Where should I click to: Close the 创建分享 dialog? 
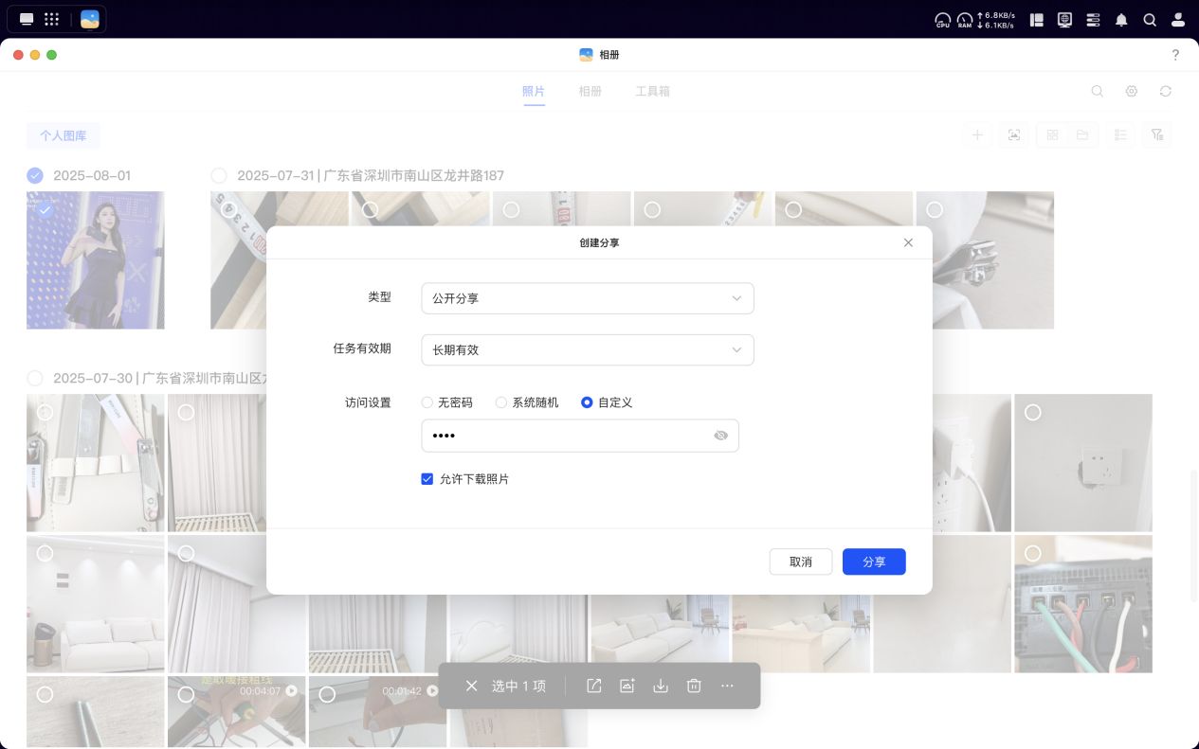tap(908, 242)
